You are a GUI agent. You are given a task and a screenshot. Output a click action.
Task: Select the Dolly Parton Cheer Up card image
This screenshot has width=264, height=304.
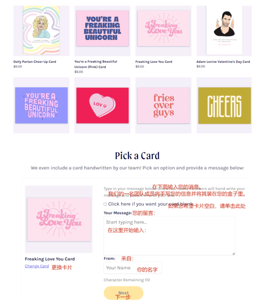pyautogui.click(x=41, y=31)
